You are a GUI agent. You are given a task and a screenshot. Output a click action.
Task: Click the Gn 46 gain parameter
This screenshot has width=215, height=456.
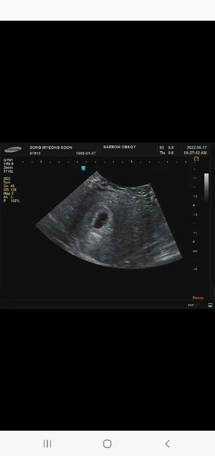tap(9, 186)
